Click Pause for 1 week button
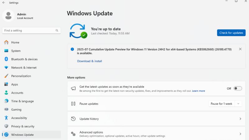This screenshot has width=249, height=140. [x=221, y=104]
